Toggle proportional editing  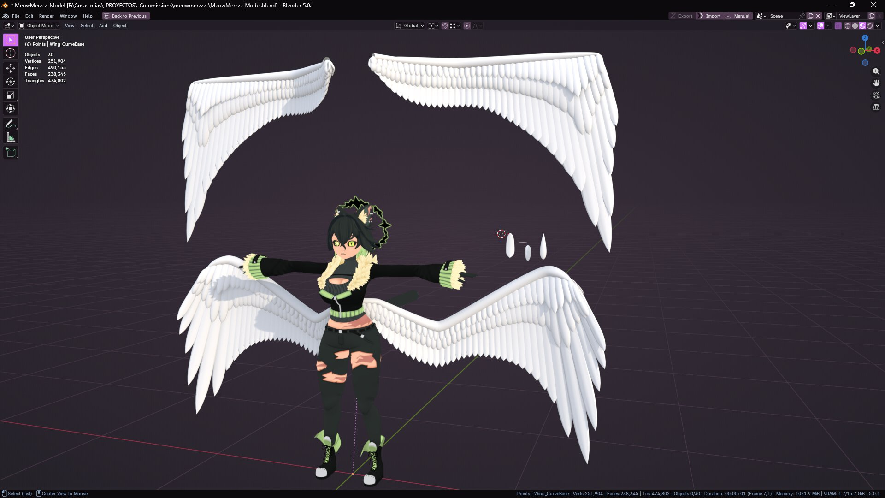467,26
